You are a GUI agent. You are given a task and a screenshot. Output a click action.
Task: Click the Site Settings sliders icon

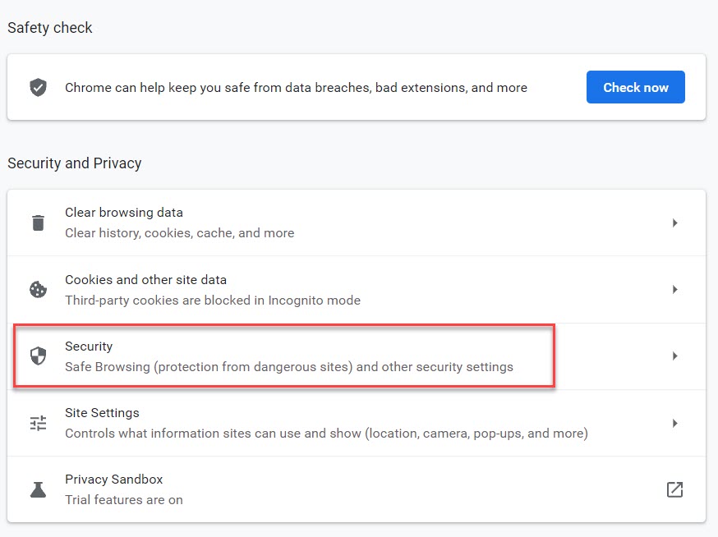(x=38, y=423)
